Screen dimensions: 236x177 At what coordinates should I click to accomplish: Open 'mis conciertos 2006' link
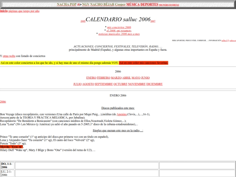[119, 27]
